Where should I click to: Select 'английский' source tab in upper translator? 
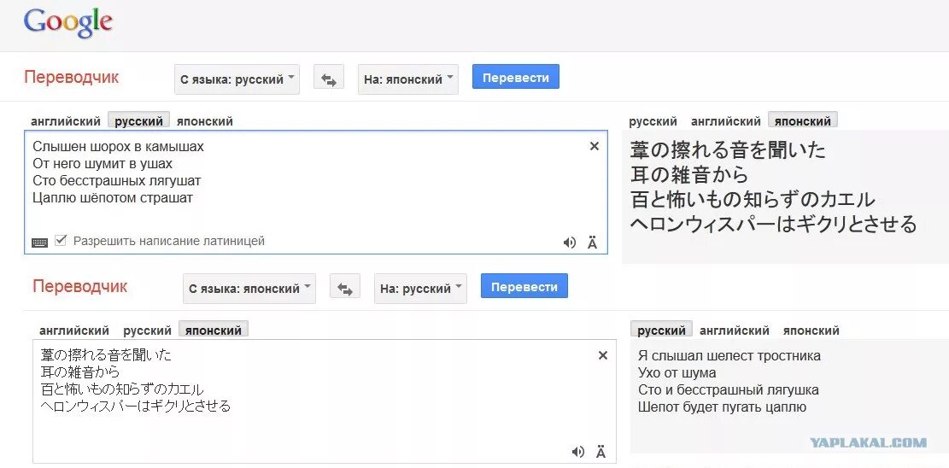point(66,121)
